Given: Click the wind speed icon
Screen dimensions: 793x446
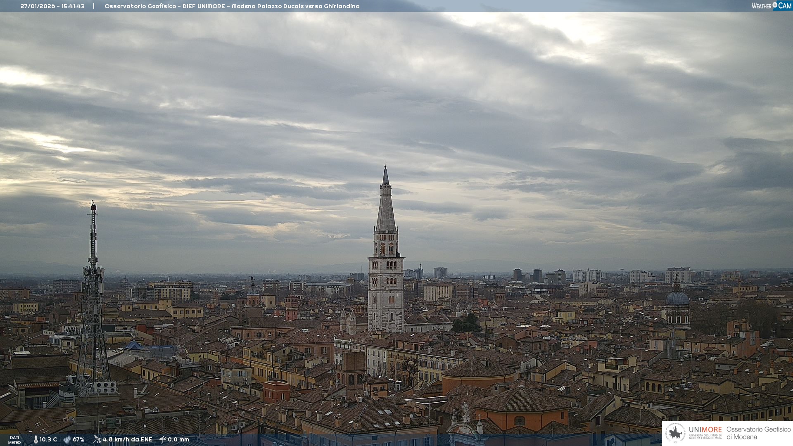Looking at the screenshot, I should (97, 439).
